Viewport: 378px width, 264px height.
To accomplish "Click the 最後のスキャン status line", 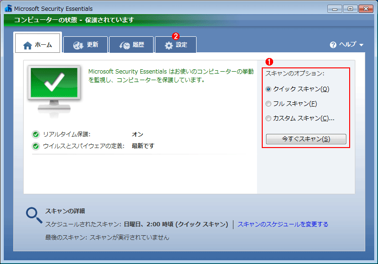I will 107,237.
